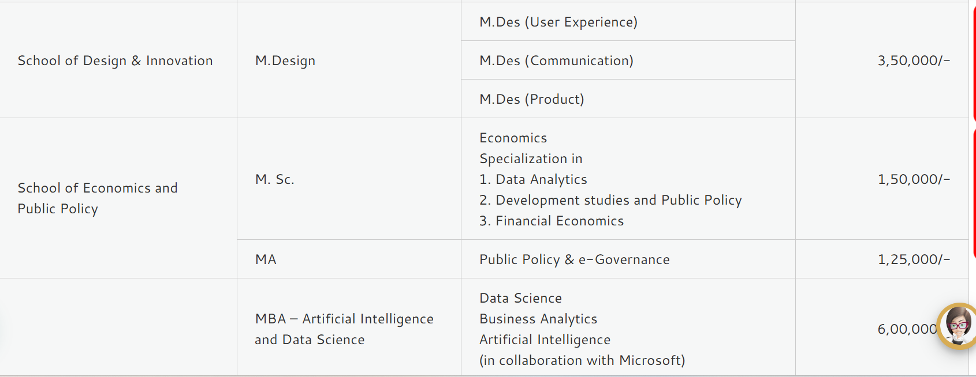Viewport: 976px width, 377px height.
Task: Open the chatbot assistant avatar
Action: click(x=957, y=326)
